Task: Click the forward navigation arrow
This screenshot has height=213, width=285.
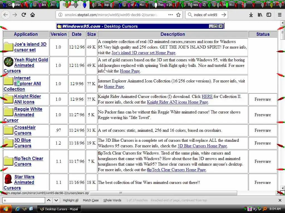Action: click(15, 15)
